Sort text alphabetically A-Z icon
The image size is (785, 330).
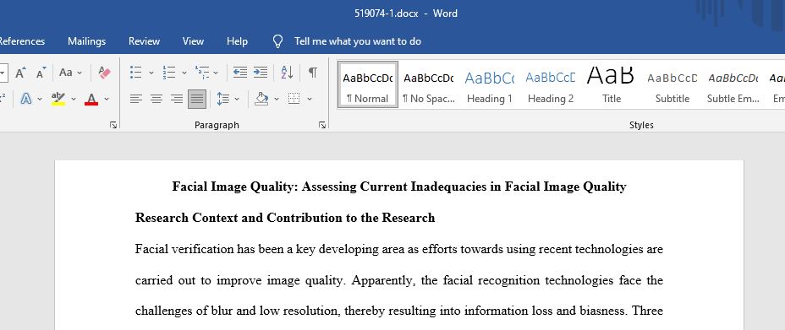tap(287, 73)
